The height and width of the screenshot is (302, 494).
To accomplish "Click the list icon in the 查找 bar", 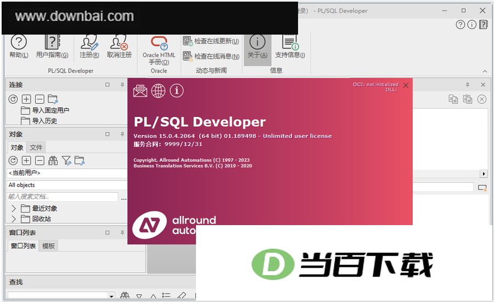I will [x=166, y=296].
